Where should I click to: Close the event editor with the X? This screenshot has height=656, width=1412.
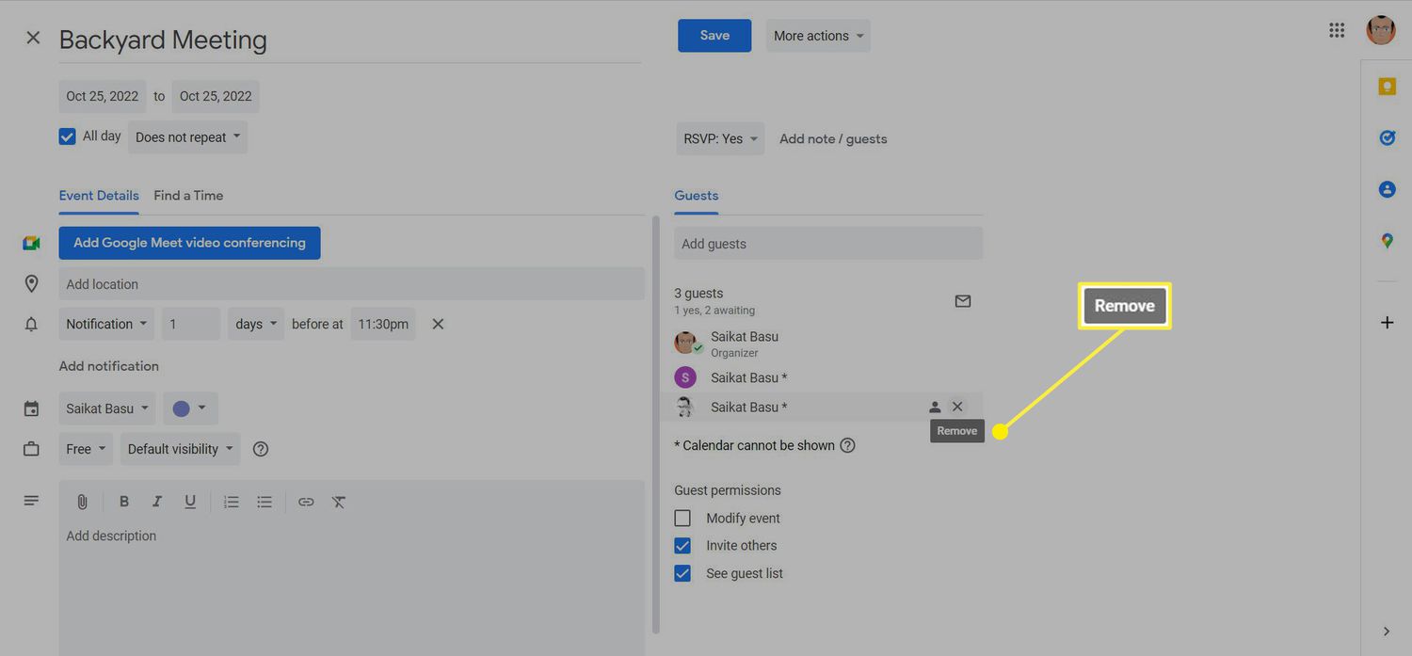[x=33, y=38]
